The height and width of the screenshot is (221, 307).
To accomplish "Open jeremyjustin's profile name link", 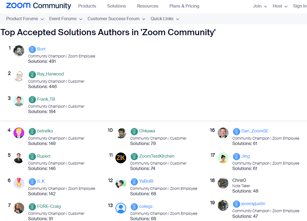I will tap(253, 204).
